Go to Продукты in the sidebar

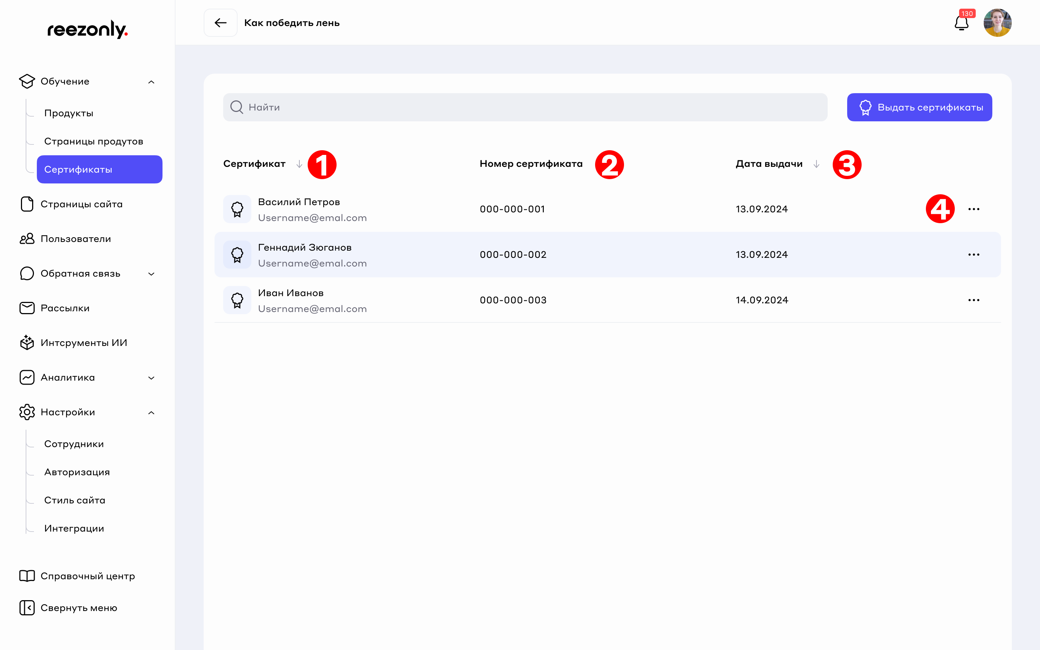click(69, 113)
